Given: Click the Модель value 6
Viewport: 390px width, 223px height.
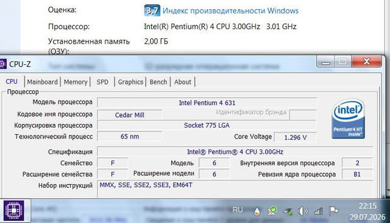Looking at the screenshot, I should pyautogui.click(x=214, y=163).
